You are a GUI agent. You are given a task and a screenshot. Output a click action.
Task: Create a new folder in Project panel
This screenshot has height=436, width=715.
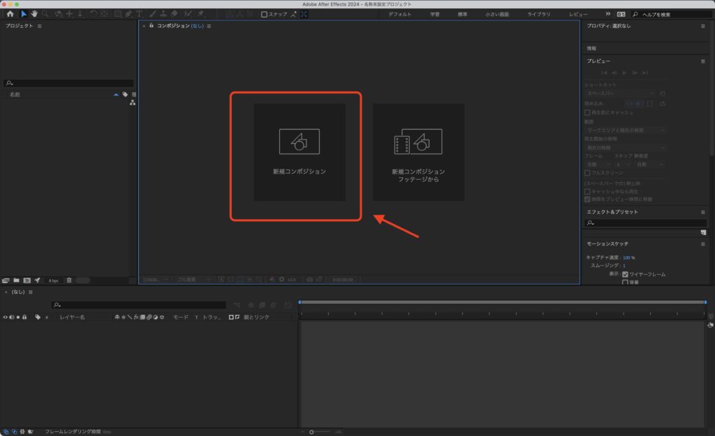pyautogui.click(x=17, y=280)
